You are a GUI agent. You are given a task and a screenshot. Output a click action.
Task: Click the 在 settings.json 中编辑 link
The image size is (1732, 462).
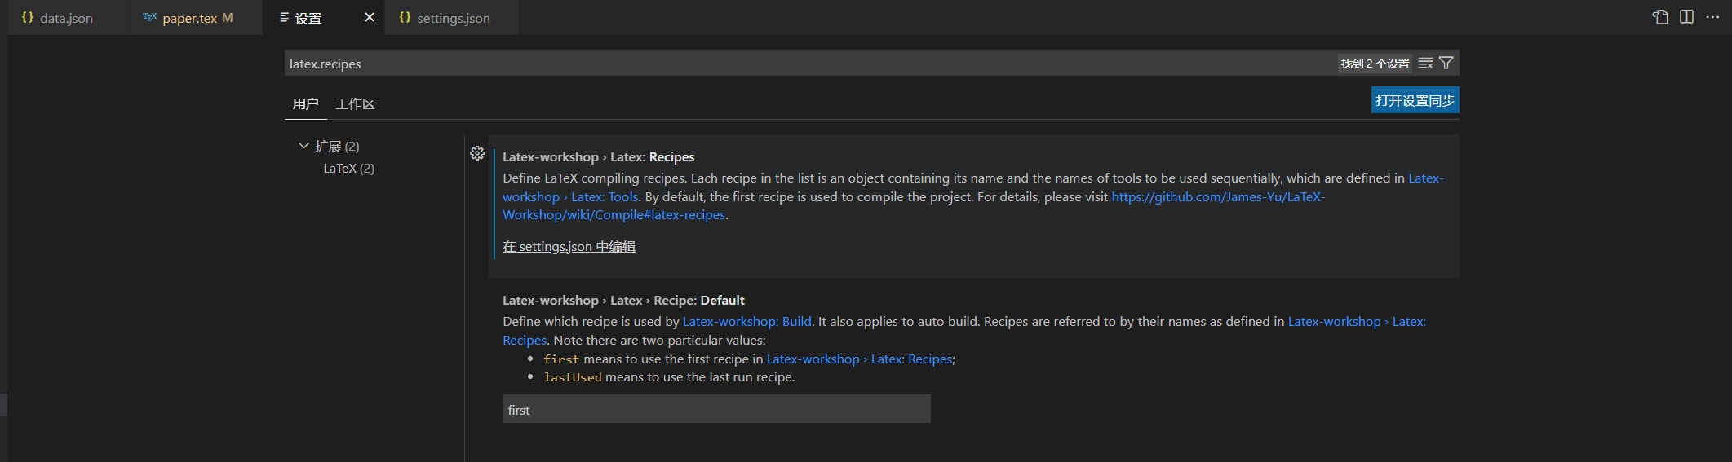569,247
